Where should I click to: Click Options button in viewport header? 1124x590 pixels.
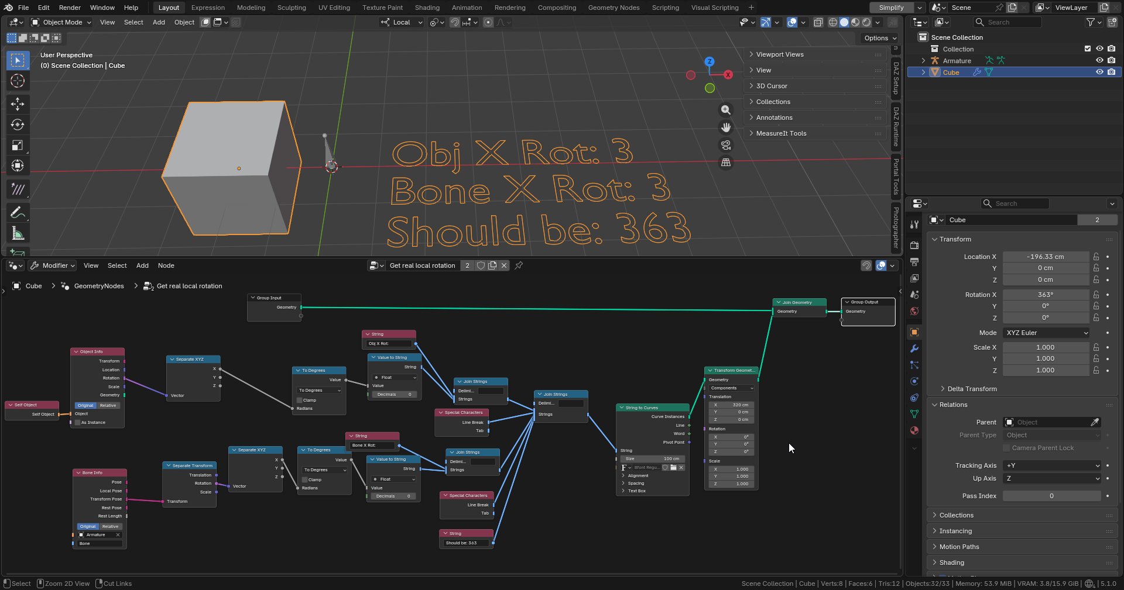[x=880, y=38]
